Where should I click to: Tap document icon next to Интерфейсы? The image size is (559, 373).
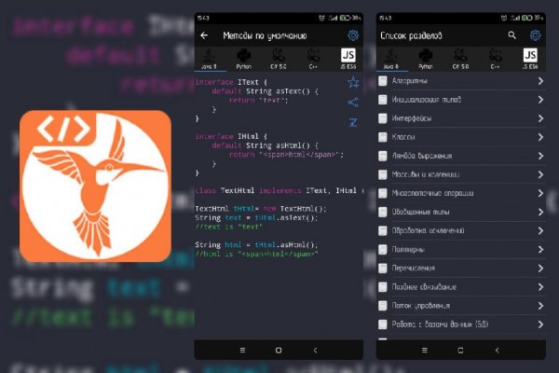pos(383,118)
